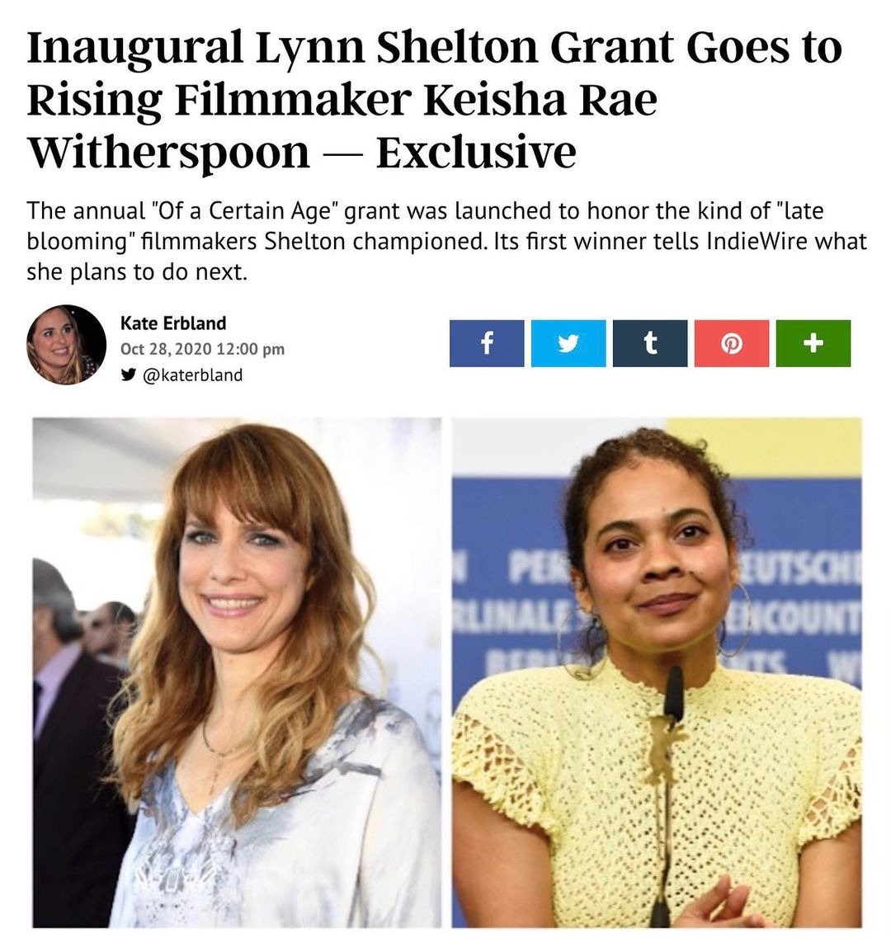Open right photo of woman in yellow top
This screenshot has width=891, height=938.
point(657,672)
